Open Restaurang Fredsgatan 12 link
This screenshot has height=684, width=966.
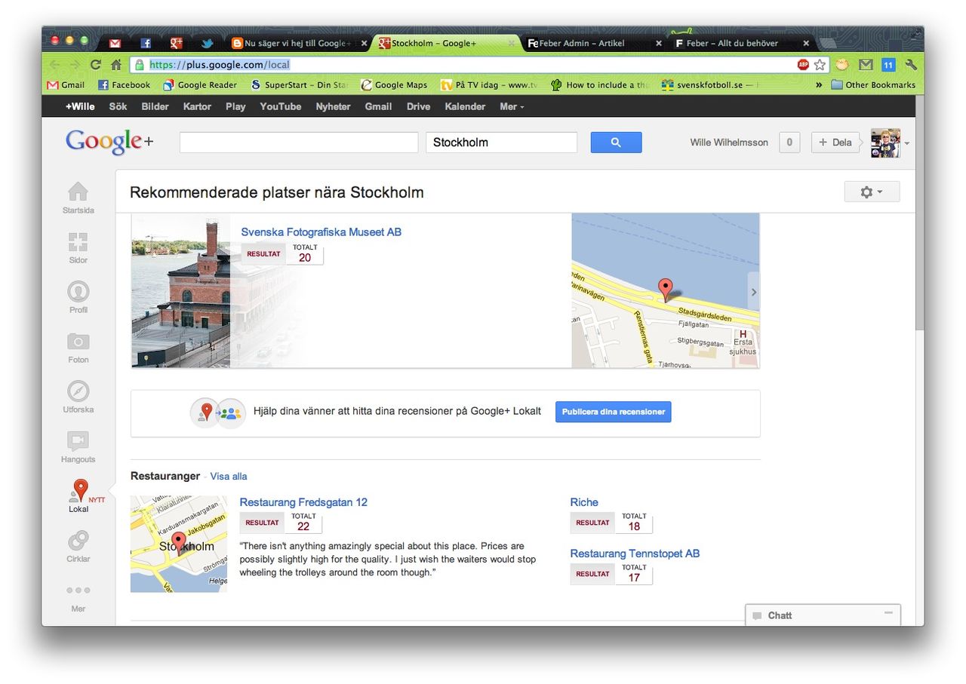tap(303, 502)
